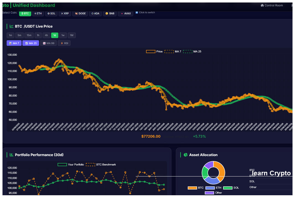The image size is (295, 198).
Task: Toggle Your Portfolio legend entry
Action: 71,165
